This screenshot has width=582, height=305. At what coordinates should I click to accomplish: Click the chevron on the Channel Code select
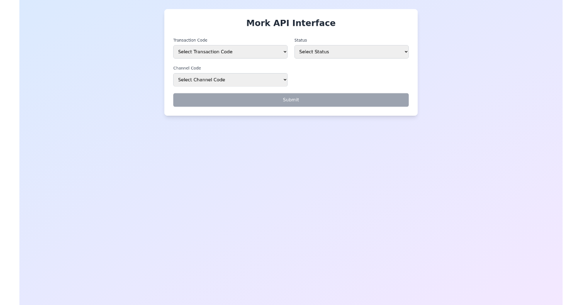click(285, 79)
